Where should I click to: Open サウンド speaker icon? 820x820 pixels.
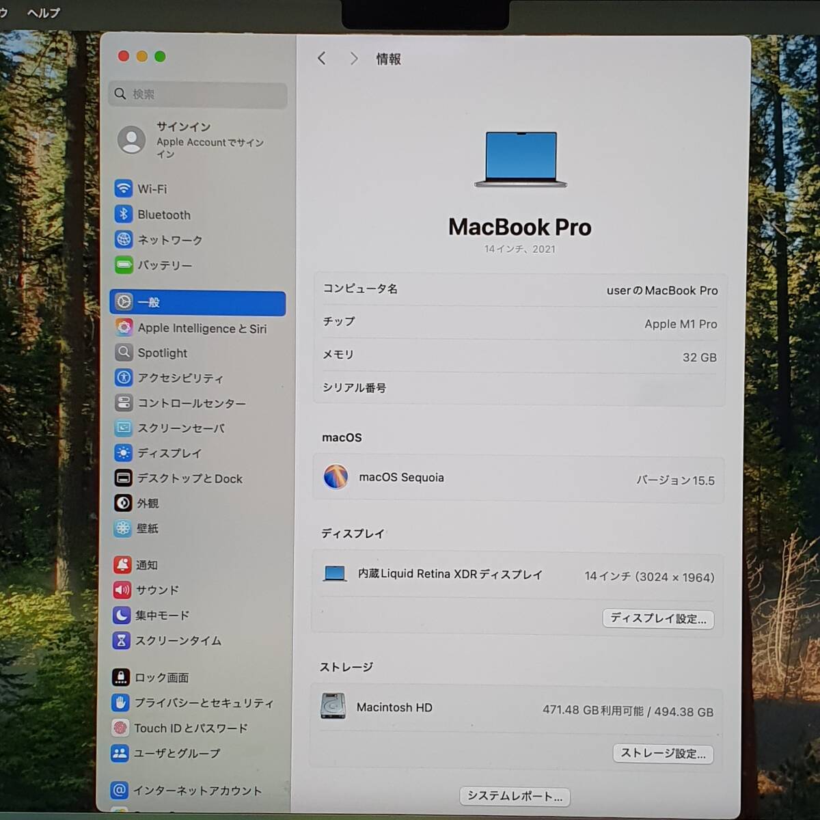(122, 590)
